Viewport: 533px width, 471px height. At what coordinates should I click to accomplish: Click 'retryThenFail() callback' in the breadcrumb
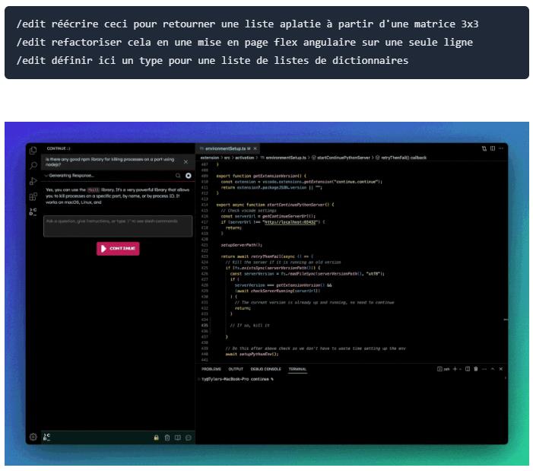coord(404,158)
